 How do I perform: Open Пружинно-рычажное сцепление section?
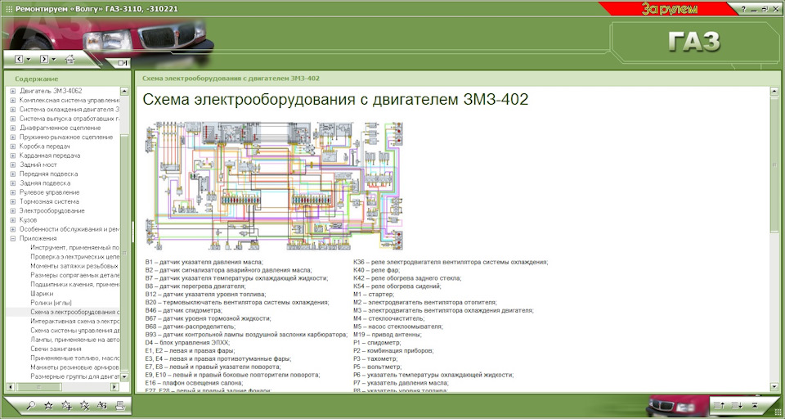(66, 137)
